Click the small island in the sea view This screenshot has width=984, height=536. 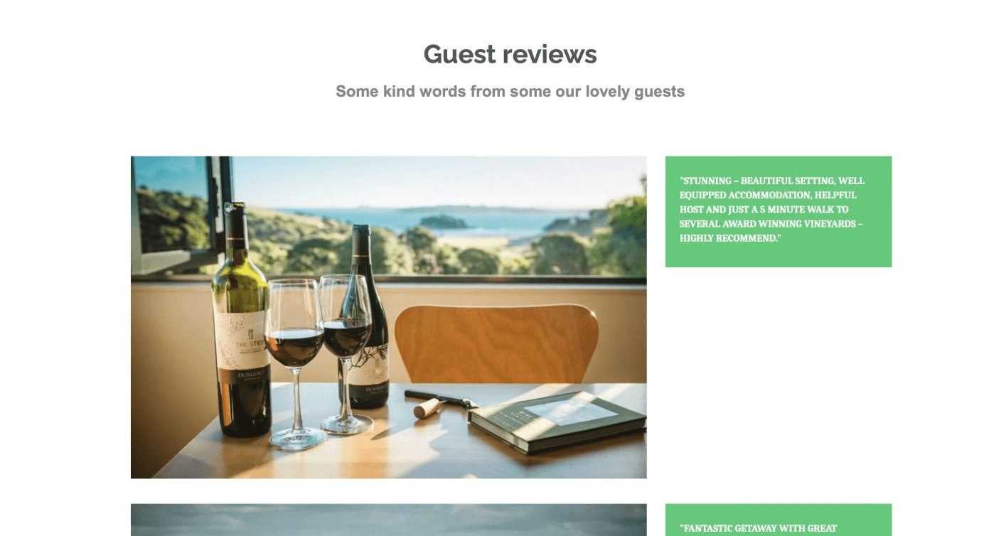pyautogui.click(x=443, y=222)
